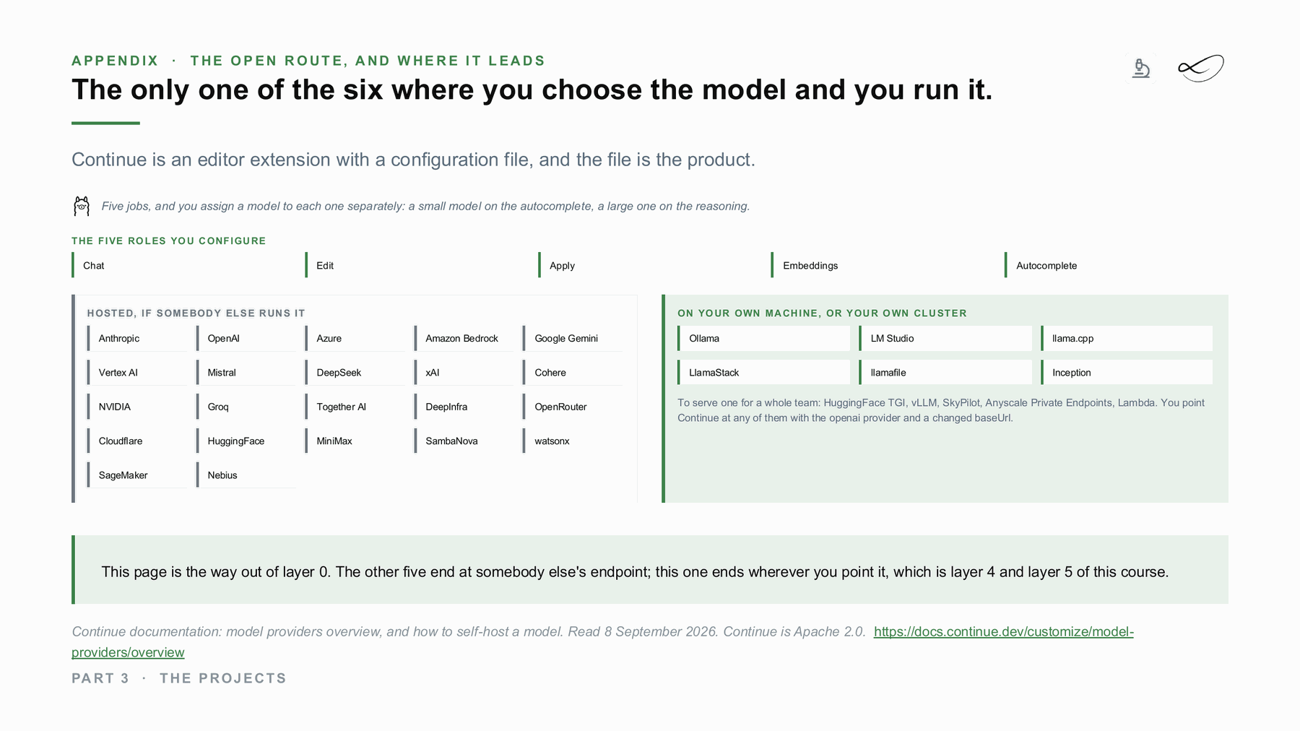The image size is (1300, 731).
Task: Click the Together AI provider
Action: click(355, 407)
